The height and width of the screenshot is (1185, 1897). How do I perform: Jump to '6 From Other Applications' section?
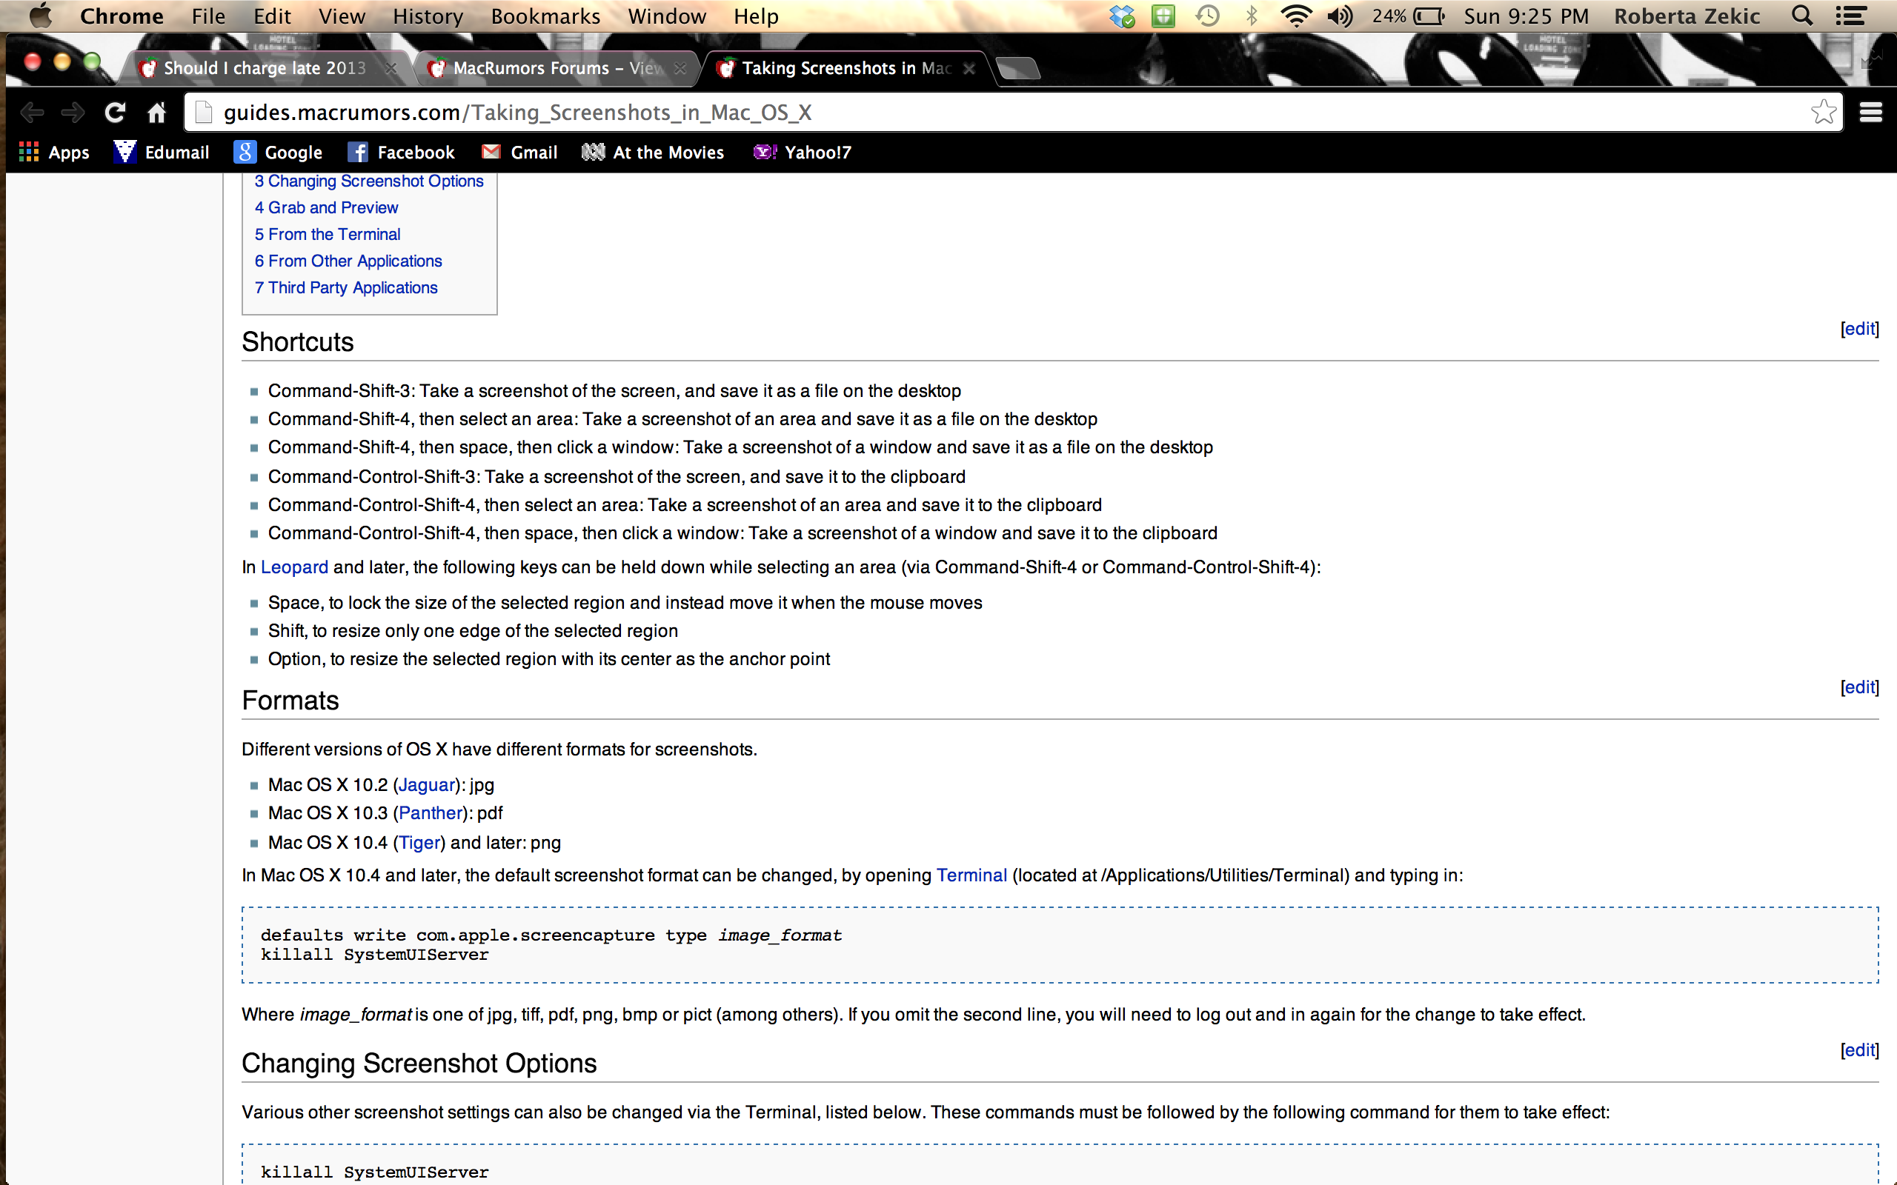click(348, 261)
